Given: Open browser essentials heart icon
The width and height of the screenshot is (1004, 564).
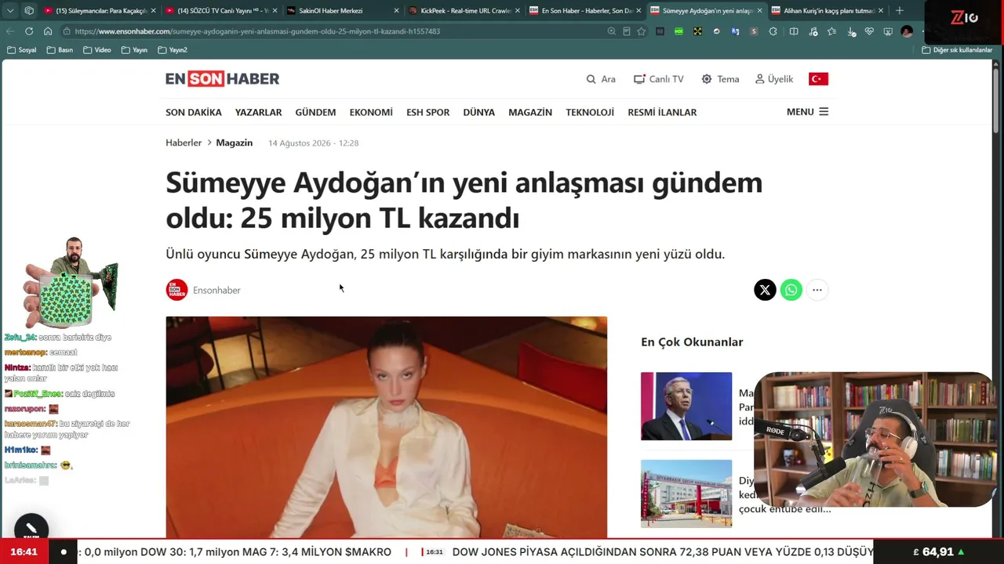Looking at the screenshot, I should tap(869, 31).
